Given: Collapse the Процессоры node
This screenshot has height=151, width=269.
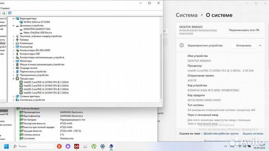Looking at the screenshot, I should pyautogui.click(x=13, y=78).
